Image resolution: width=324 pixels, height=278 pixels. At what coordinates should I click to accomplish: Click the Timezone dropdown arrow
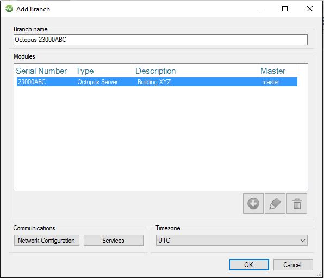[302, 241]
